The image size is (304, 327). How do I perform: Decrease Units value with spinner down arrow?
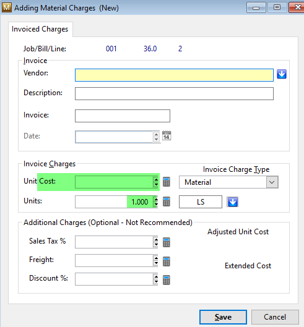[156, 205]
